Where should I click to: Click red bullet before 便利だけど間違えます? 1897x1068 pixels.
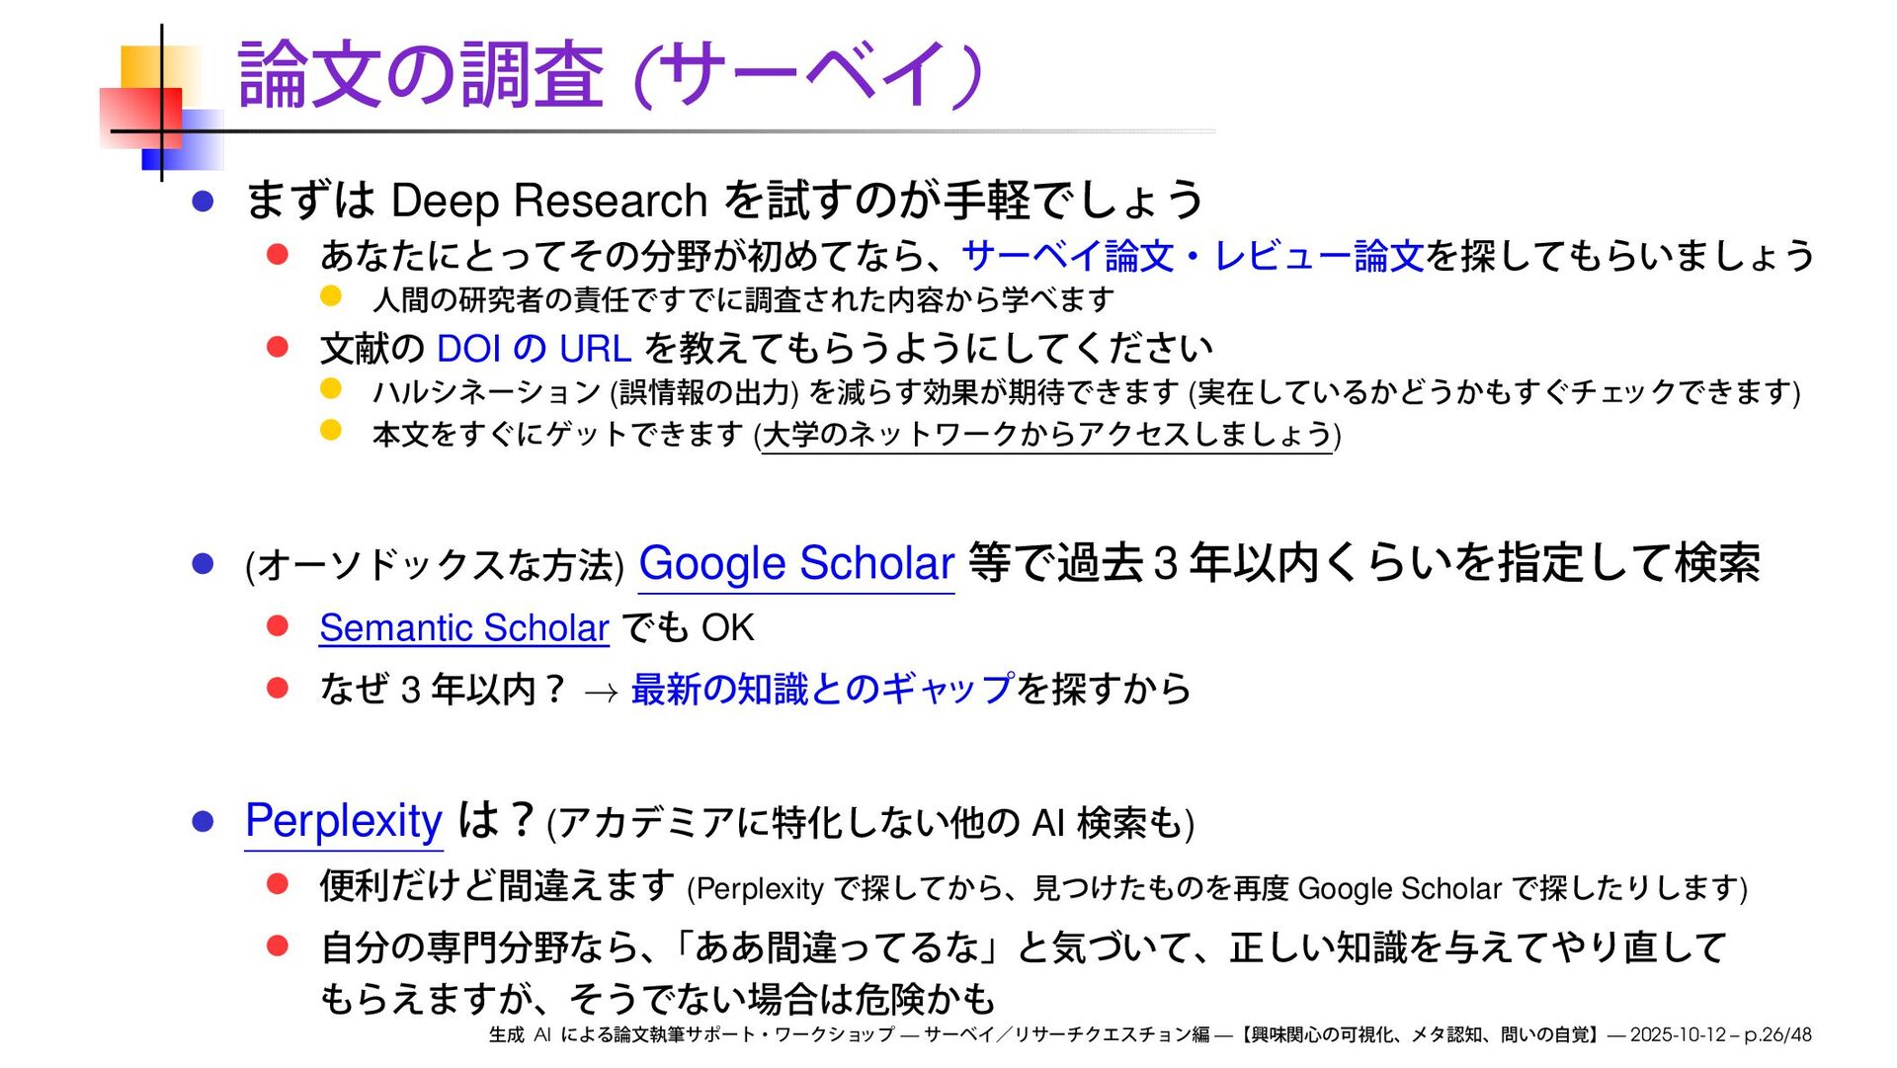pyautogui.click(x=278, y=884)
